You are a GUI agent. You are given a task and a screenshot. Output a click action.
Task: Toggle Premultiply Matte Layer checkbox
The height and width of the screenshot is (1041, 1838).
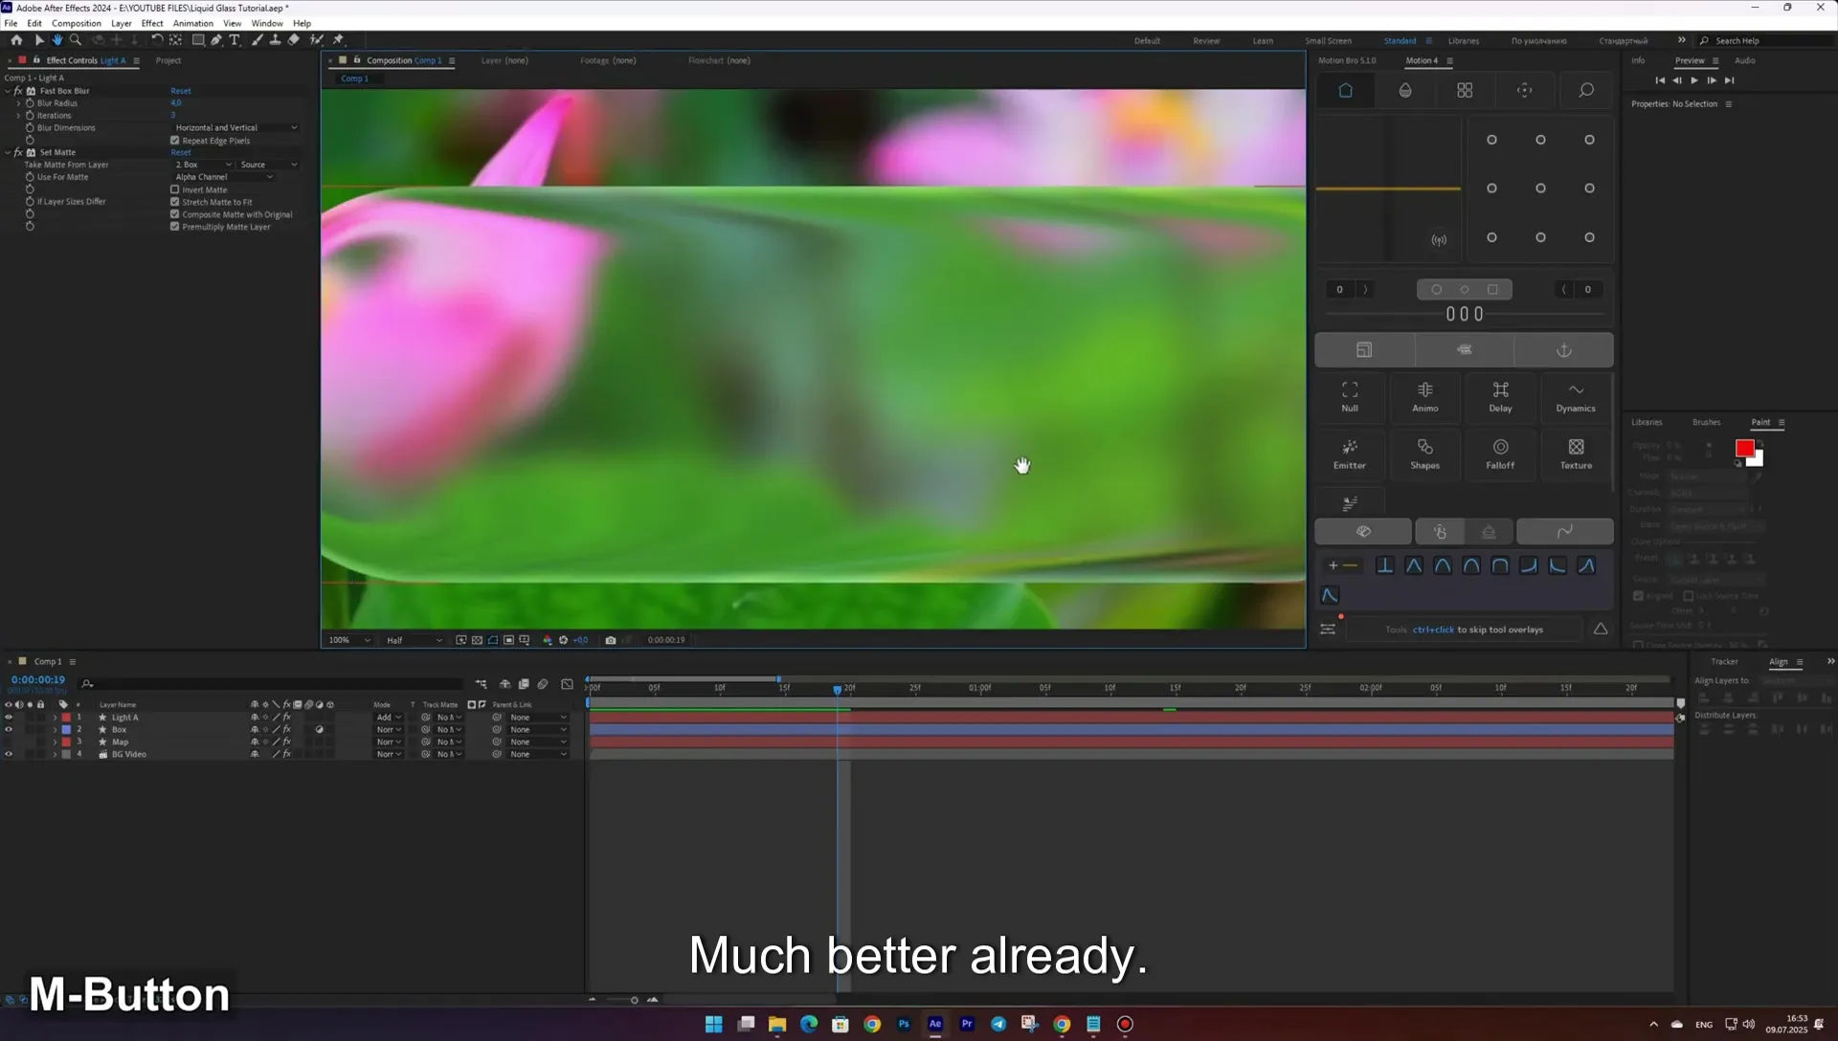coord(175,227)
